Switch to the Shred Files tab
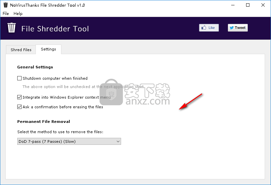This screenshot has height=185, width=271. (21, 50)
